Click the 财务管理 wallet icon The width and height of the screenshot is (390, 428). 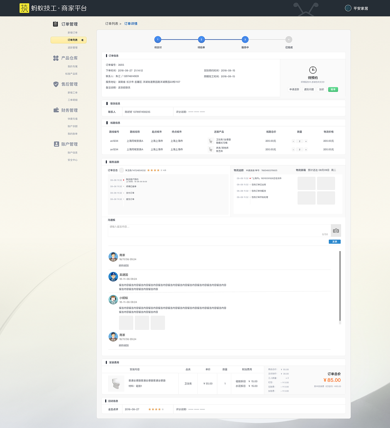click(x=56, y=110)
